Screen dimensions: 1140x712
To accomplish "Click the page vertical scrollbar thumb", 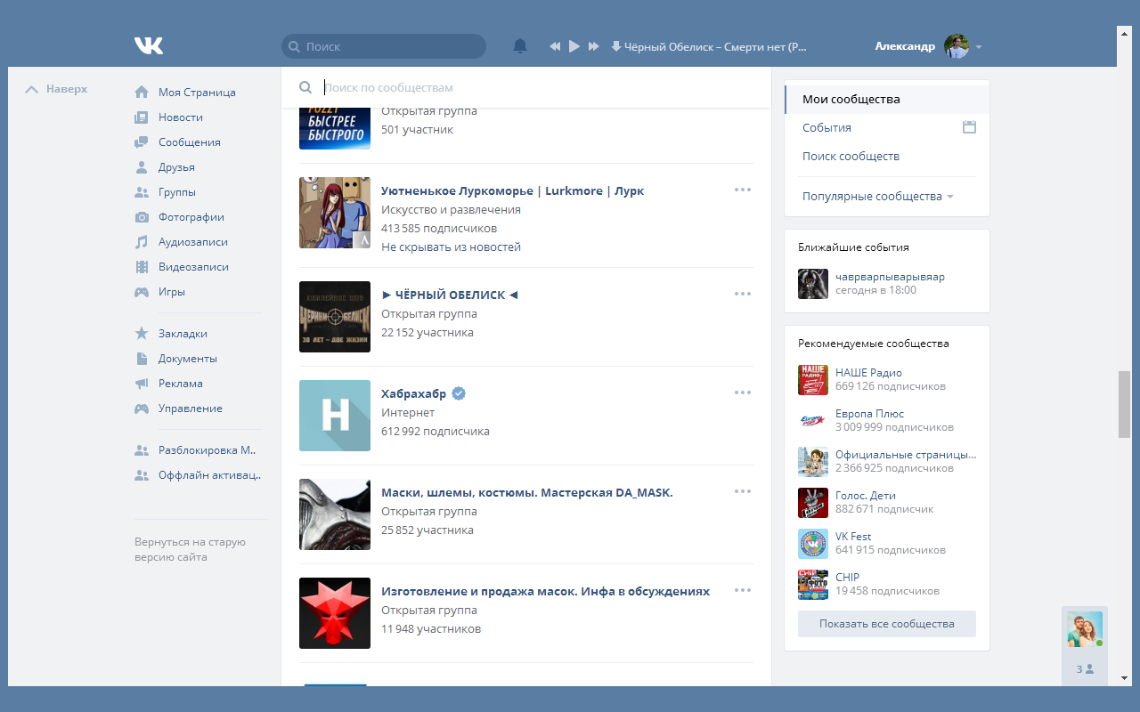I will click(x=1124, y=403).
